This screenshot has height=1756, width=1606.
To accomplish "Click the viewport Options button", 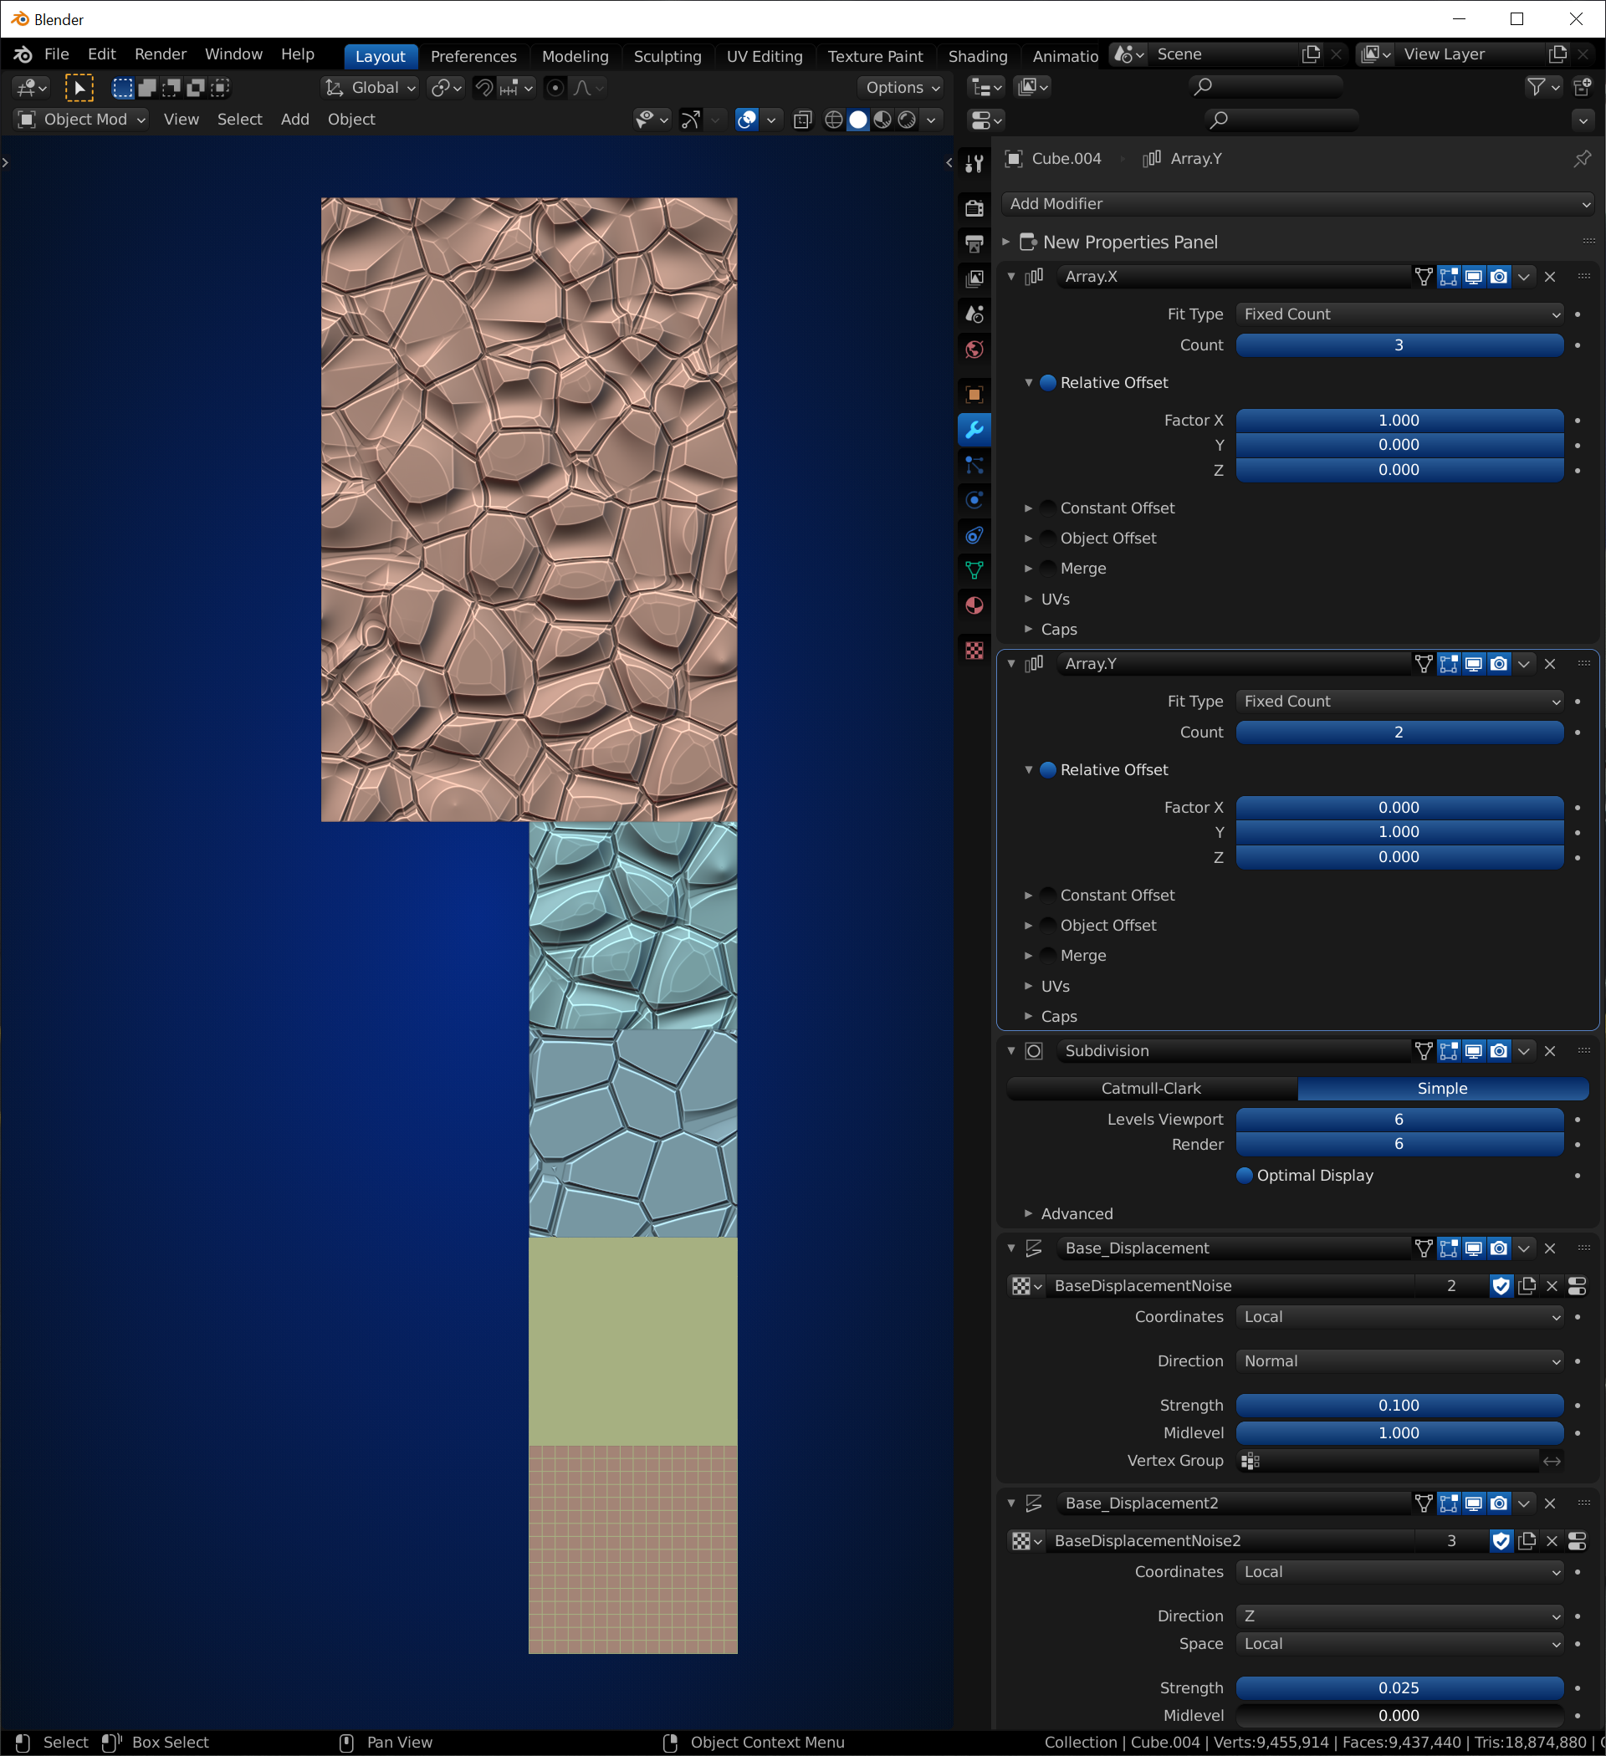I will coord(901,87).
